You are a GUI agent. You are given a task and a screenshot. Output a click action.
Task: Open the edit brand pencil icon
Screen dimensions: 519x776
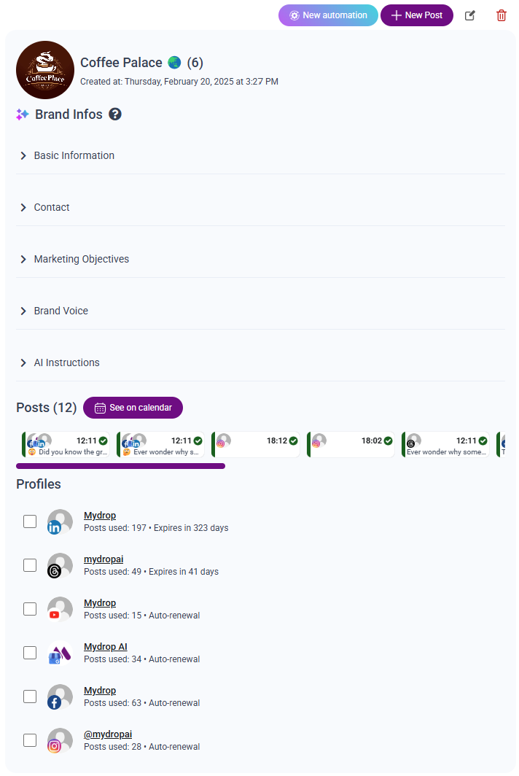point(469,15)
